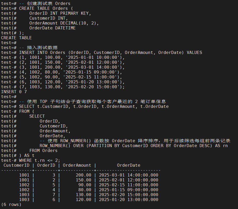Click the OrderAmount result column header
This screenshot has height=209, width=238.
(x=77, y=165)
